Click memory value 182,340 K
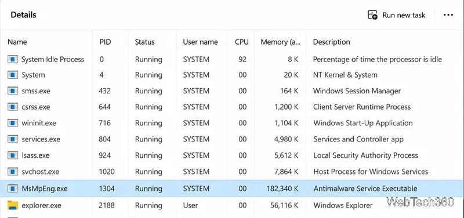The image size is (464, 218). (x=282, y=188)
